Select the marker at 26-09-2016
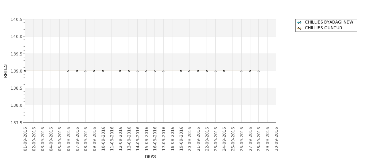371x163 pixels. [241, 71]
